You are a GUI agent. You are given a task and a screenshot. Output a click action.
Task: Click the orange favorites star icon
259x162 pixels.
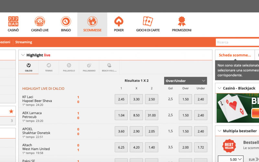(x=11, y=111)
